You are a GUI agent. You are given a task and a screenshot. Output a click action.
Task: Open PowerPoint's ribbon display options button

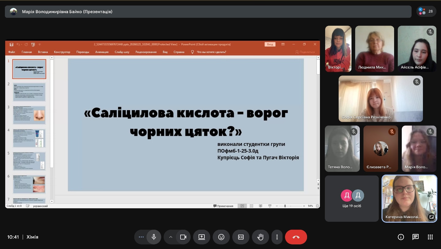click(x=283, y=44)
